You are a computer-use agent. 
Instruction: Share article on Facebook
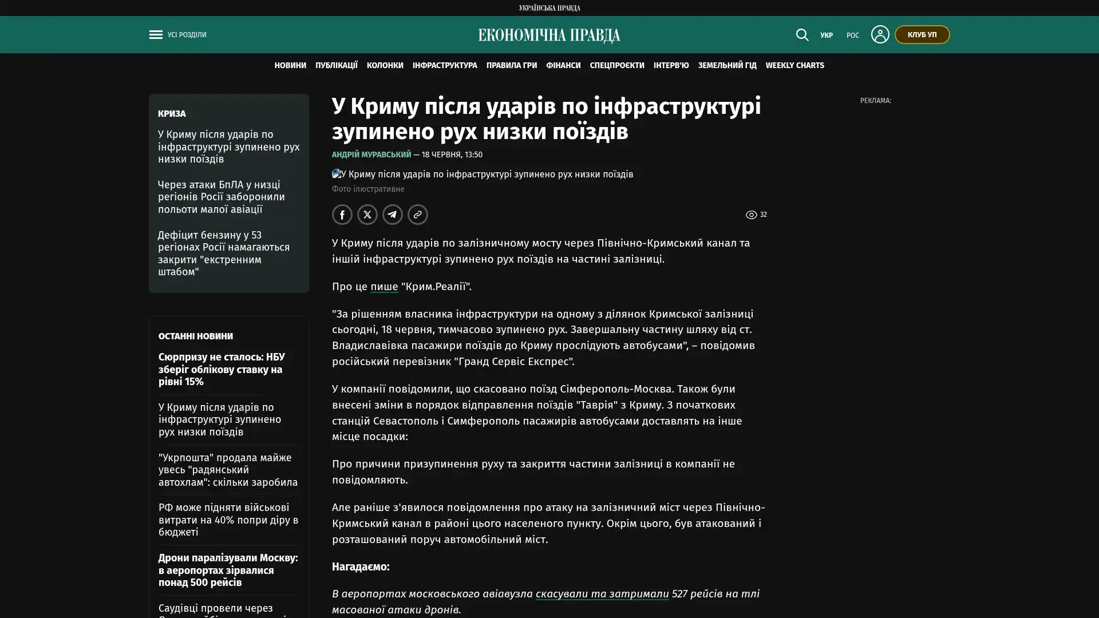[x=342, y=215]
